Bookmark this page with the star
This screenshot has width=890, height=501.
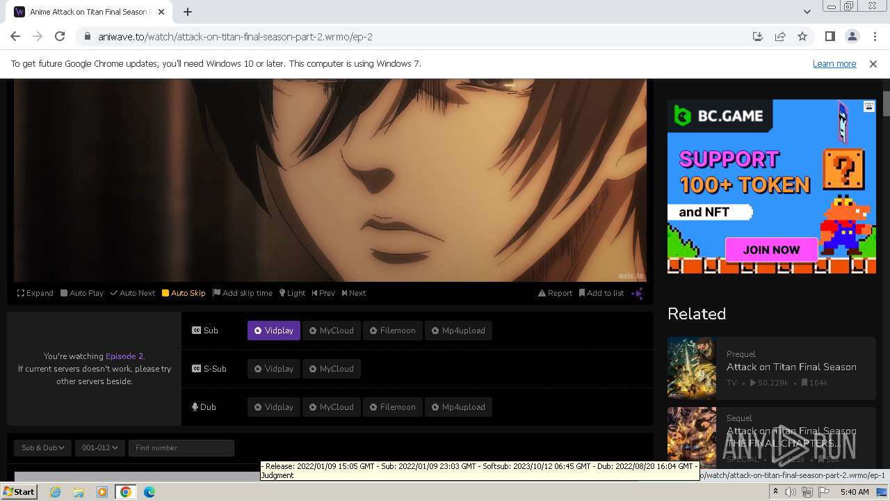pyautogui.click(x=802, y=37)
